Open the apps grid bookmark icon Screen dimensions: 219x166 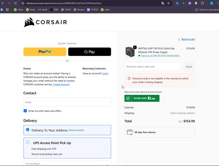click(x=7, y=10)
